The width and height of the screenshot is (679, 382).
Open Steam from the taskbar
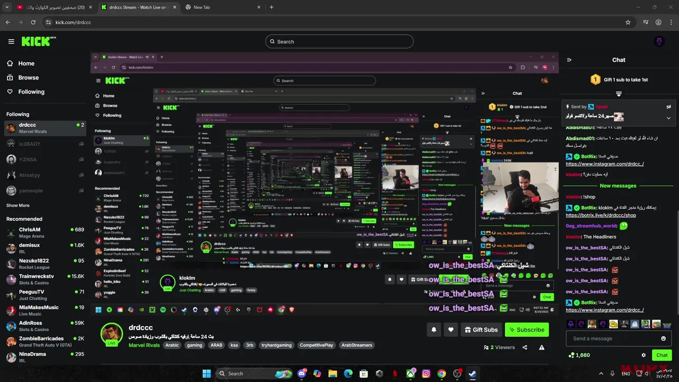(x=472, y=374)
